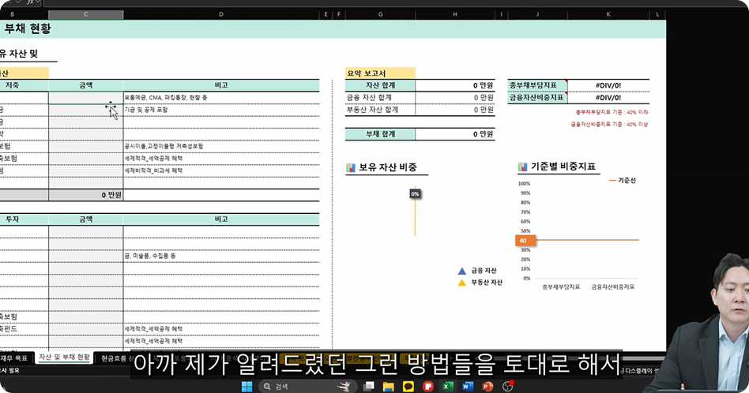Click the Windows Start button

tap(247, 386)
